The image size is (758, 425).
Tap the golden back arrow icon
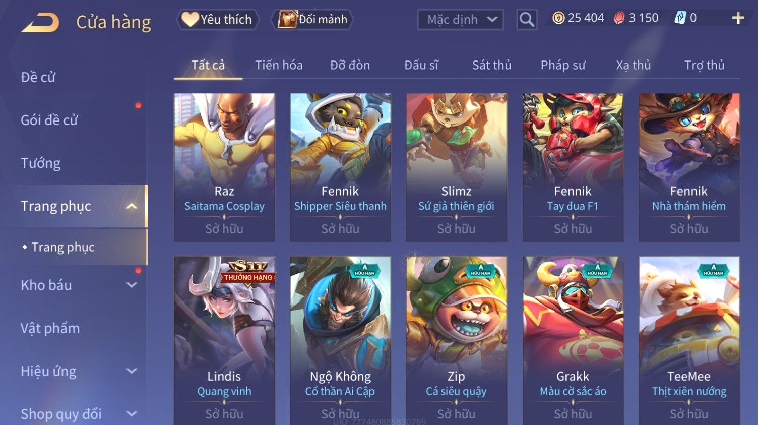[x=40, y=22]
